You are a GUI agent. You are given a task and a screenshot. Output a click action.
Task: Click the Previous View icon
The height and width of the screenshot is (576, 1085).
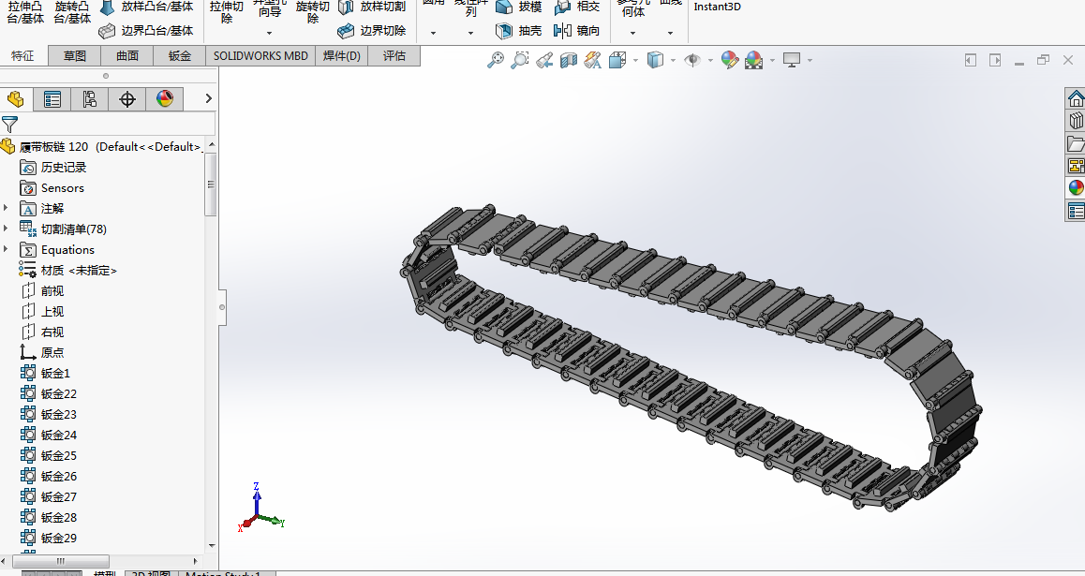click(x=543, y=60)
